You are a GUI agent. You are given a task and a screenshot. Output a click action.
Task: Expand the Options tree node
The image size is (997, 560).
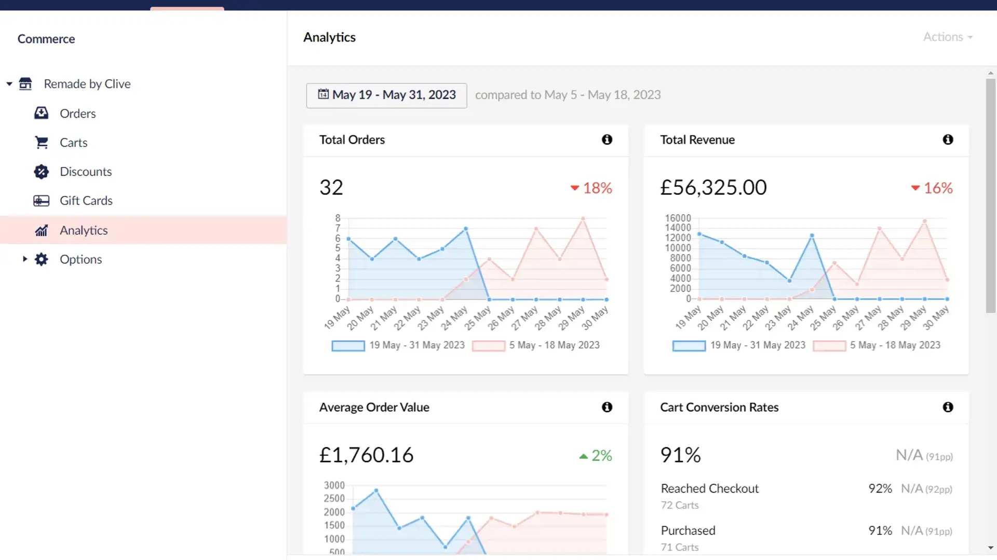24,259
